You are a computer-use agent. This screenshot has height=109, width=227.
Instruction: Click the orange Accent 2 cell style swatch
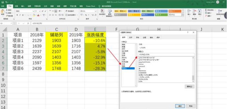tap(175, 11)
